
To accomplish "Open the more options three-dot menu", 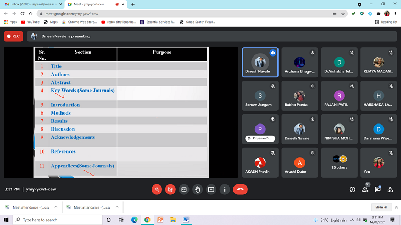I will pos(224,189).
